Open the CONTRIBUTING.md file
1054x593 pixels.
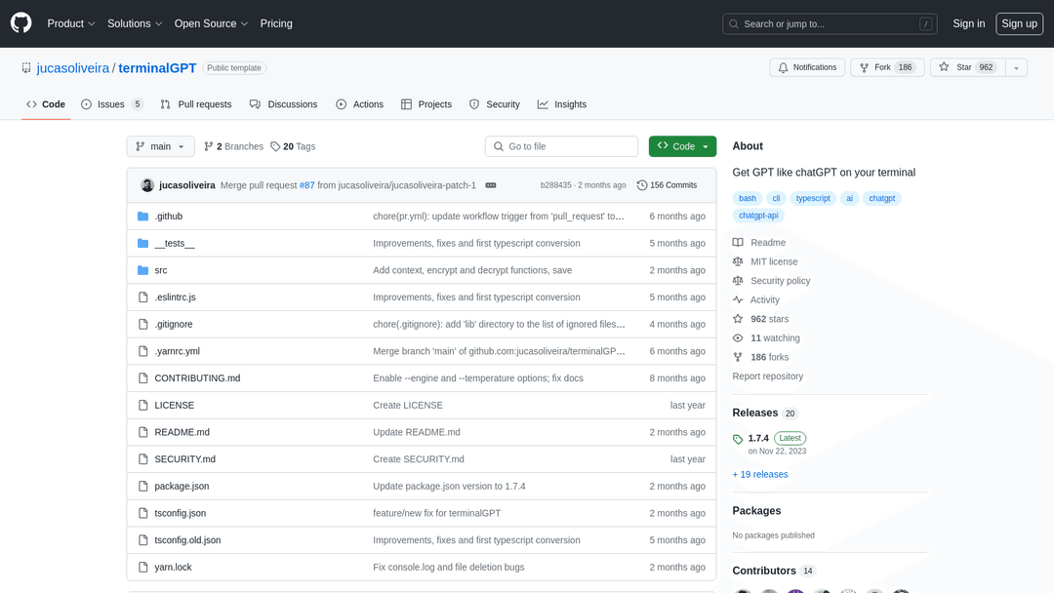coord(197,378)
